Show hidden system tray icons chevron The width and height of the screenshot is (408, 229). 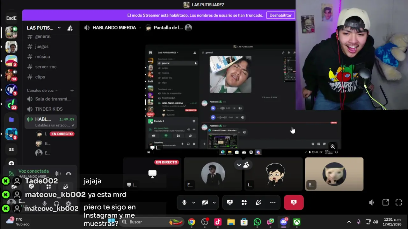[349, 222]
